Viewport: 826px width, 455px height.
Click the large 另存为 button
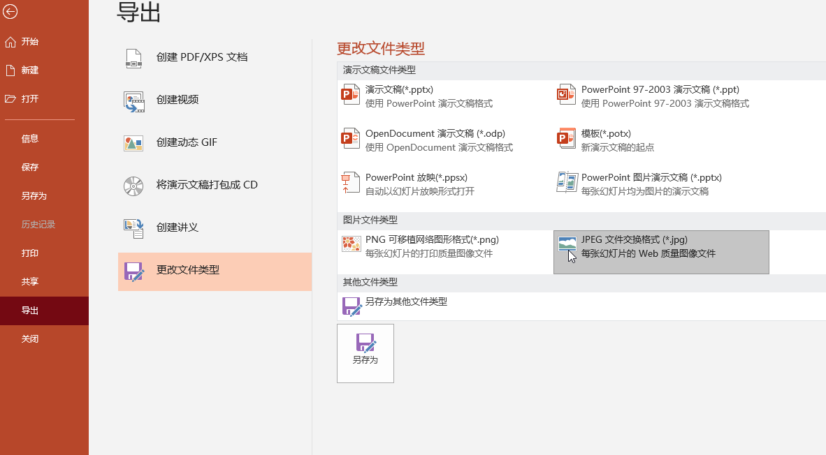[365, 354]
